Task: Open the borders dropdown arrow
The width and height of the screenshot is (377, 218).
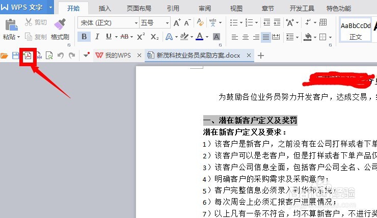Action: point(330,37)
